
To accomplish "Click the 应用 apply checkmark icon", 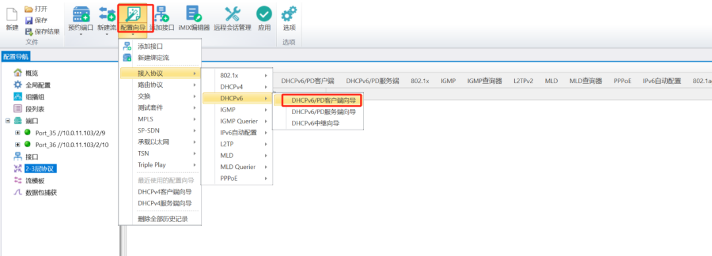I will click(264, 14).
